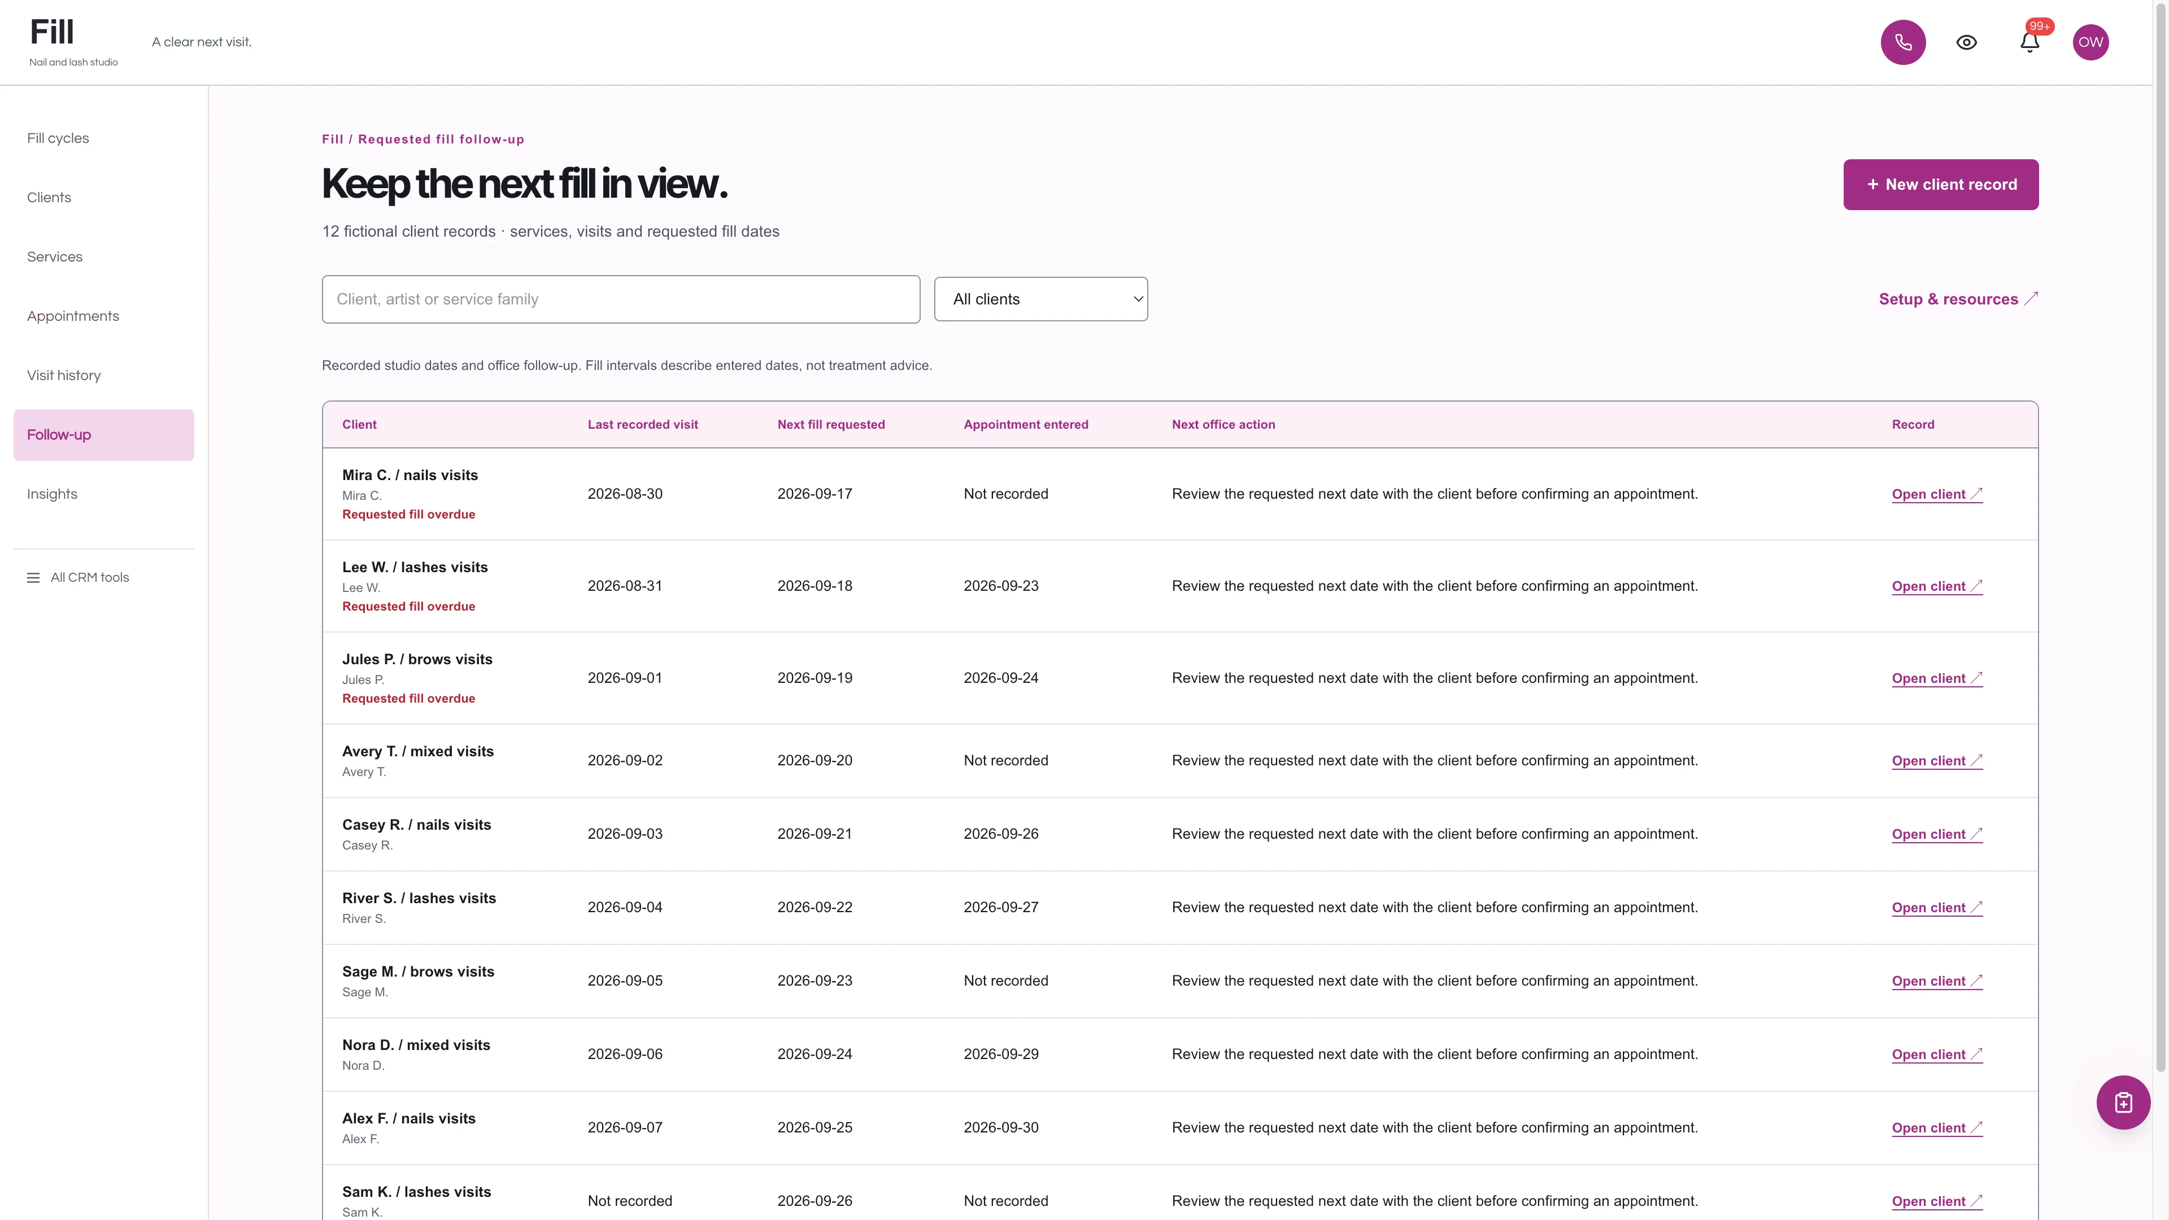This screenshot has width=2169, height=1220.
Task: Open client record for River S.
Action: 1937,907
